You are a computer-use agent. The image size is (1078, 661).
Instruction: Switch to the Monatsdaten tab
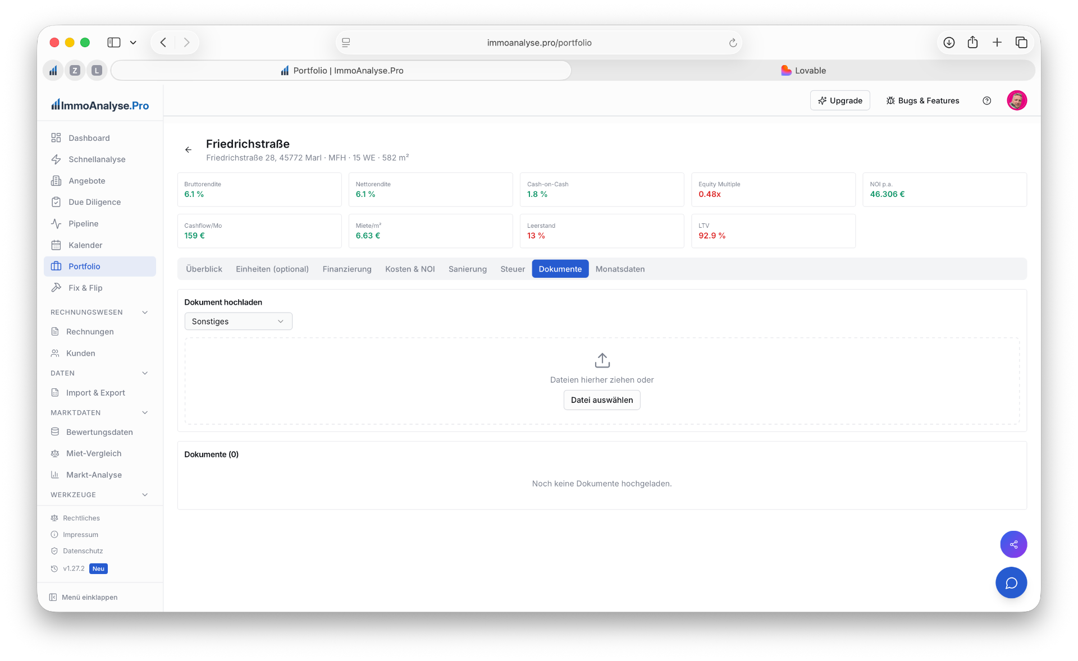620,269
